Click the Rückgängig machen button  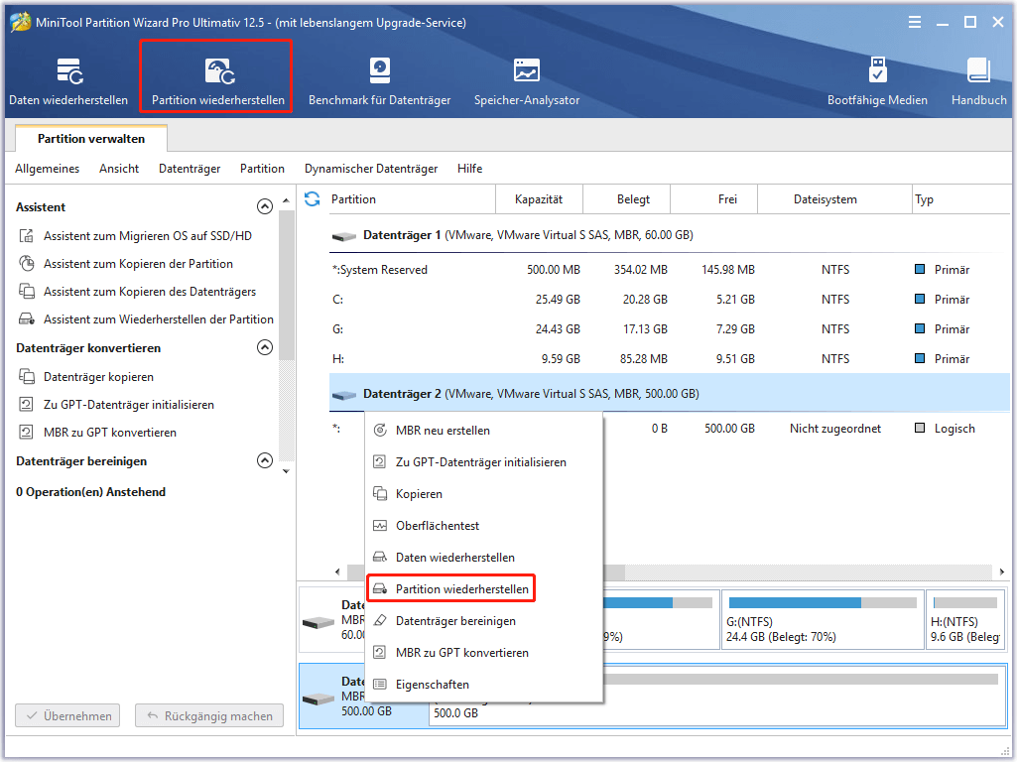[x=209, y=715]
